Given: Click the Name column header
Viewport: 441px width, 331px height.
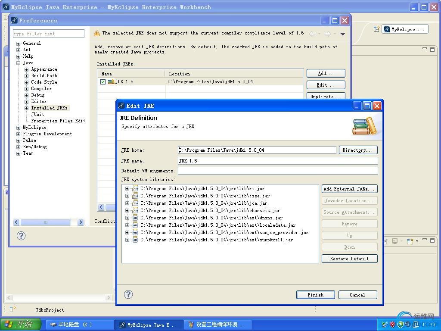Looking at the screenshot, I should click(131, 74).
